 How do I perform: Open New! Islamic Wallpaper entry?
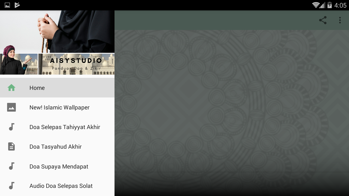point(57,107)
